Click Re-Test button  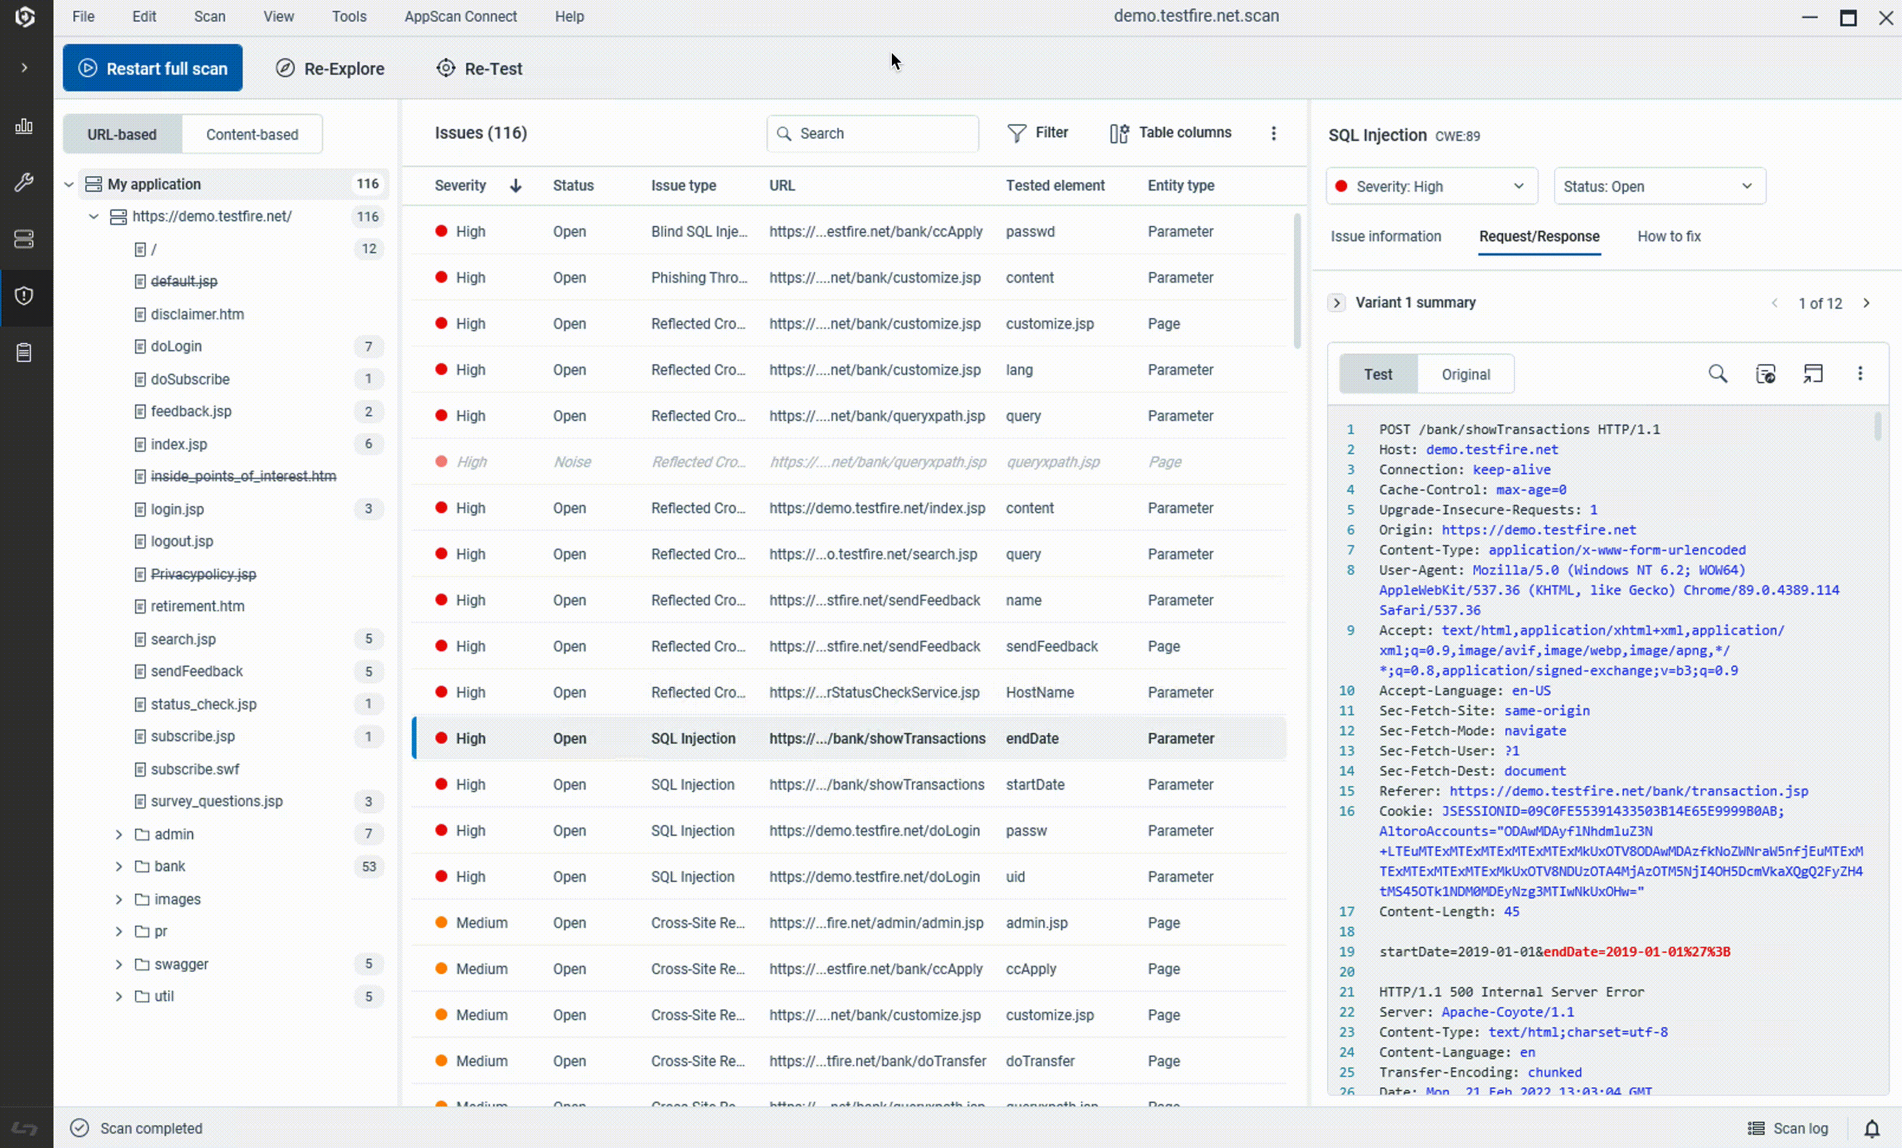(480, 69)
